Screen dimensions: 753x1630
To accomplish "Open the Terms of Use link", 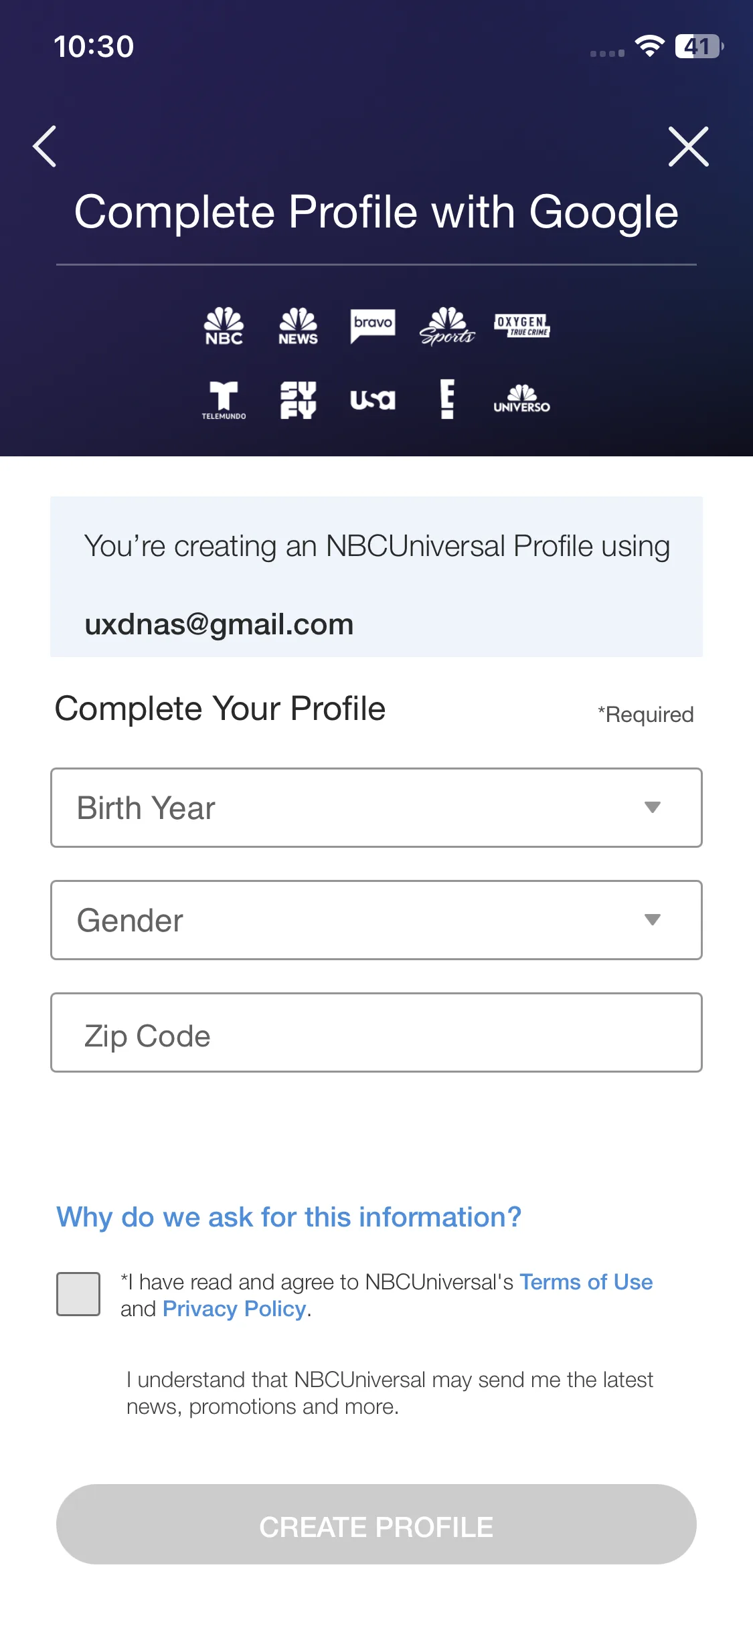I will 586,1281.
